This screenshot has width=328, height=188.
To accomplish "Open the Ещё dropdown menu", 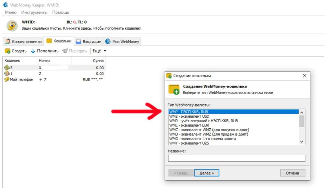I will [99, 51].
